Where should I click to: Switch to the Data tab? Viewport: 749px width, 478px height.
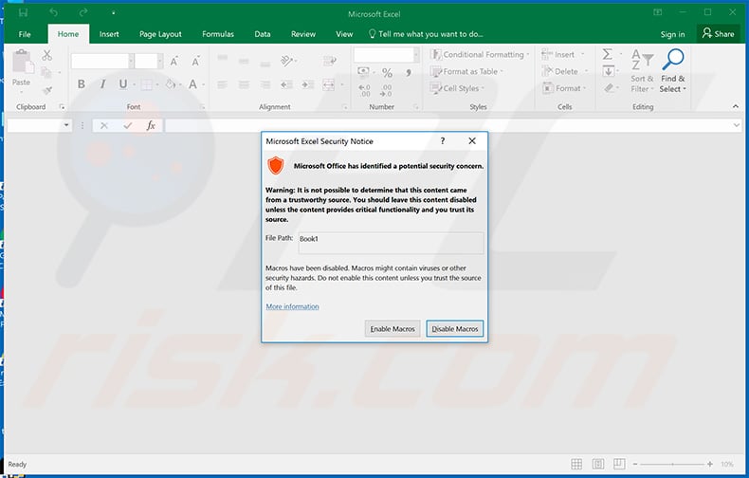[x=263, y=34]
